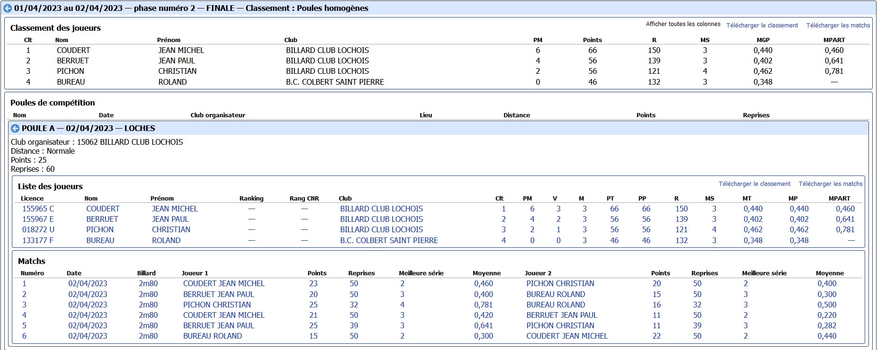Click BUREAU in the top Classement des joueurs table
The image size is (877, 350).
(71, 82)
